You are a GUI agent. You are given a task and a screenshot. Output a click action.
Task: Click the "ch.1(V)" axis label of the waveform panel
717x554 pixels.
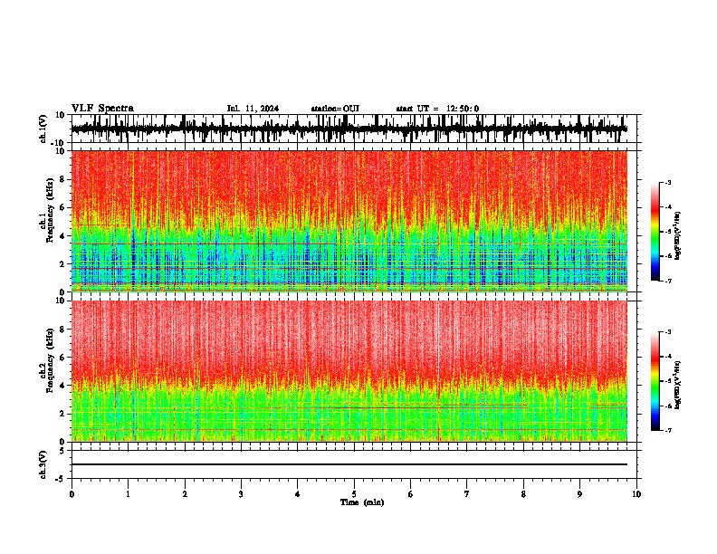tap(43, 129)
